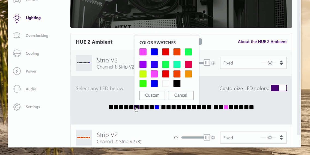Cancel the color swatches popup
Screen dimensions: 310x155
(x=181, y=96)
